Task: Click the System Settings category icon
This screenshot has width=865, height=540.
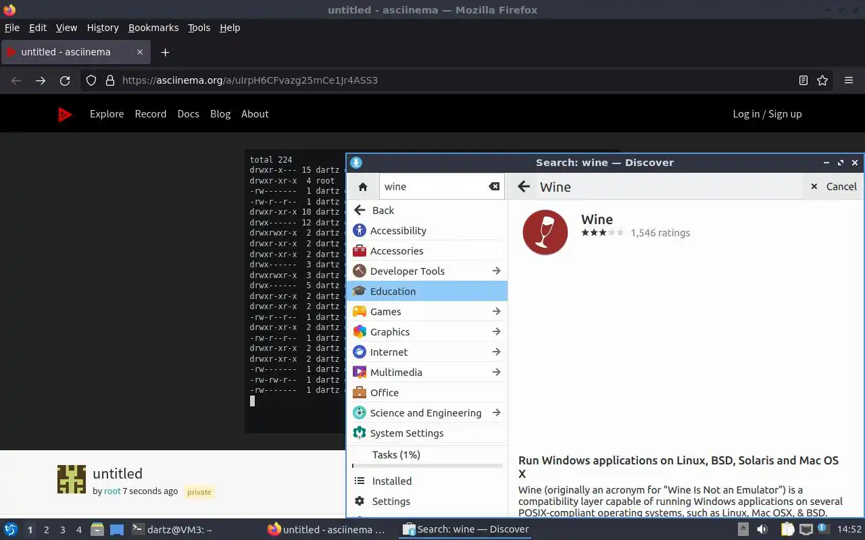Action: 360,433
